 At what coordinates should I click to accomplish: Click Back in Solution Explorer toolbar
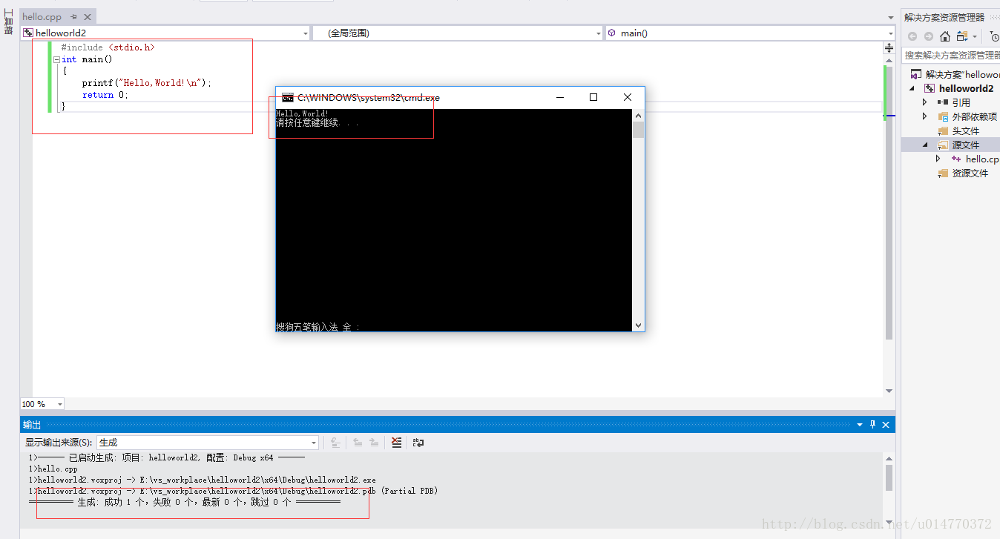(912, 36)
